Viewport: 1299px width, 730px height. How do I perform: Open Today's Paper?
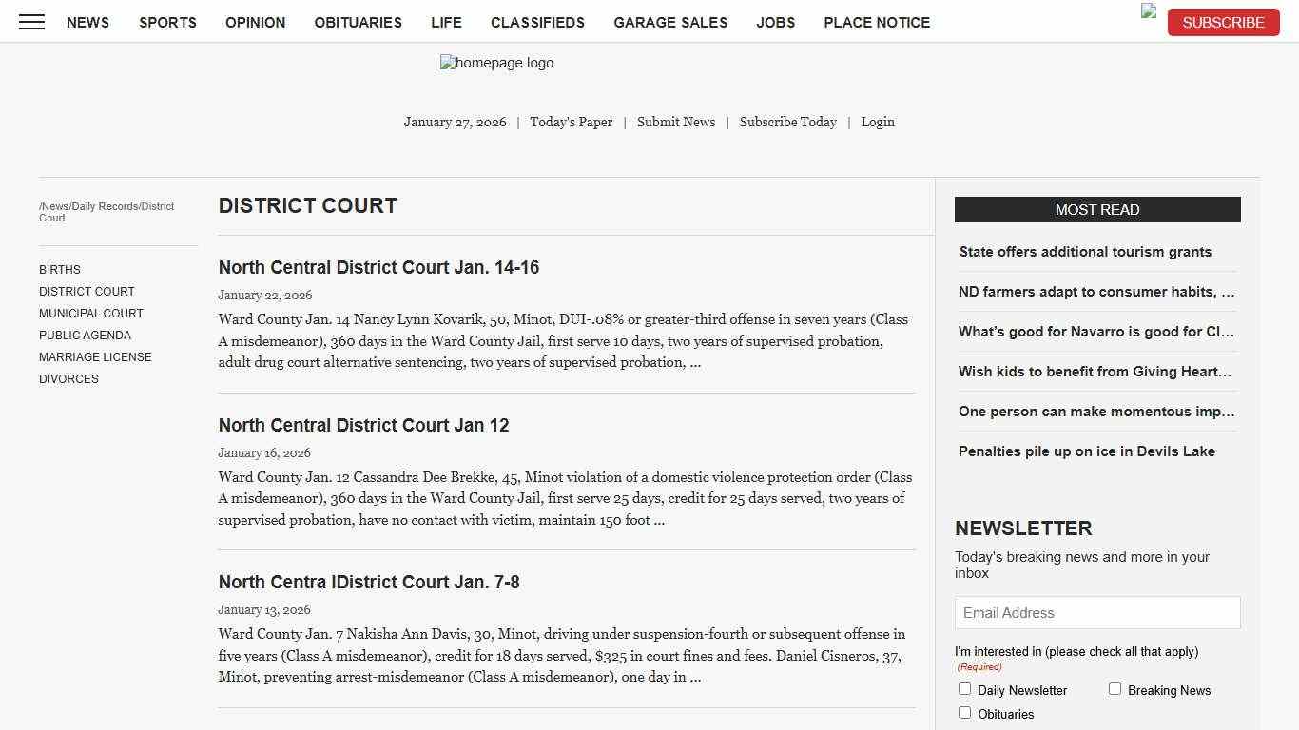point(571,122)
